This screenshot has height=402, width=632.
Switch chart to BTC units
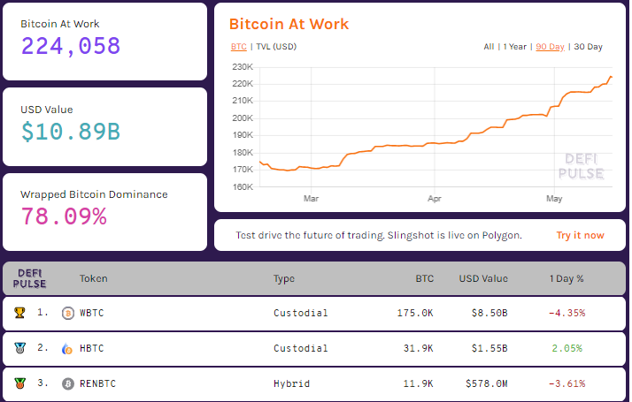pos(238,46)
